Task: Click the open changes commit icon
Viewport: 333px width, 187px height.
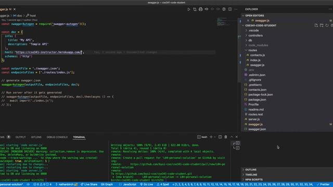Action: click(x=207, y=9)
